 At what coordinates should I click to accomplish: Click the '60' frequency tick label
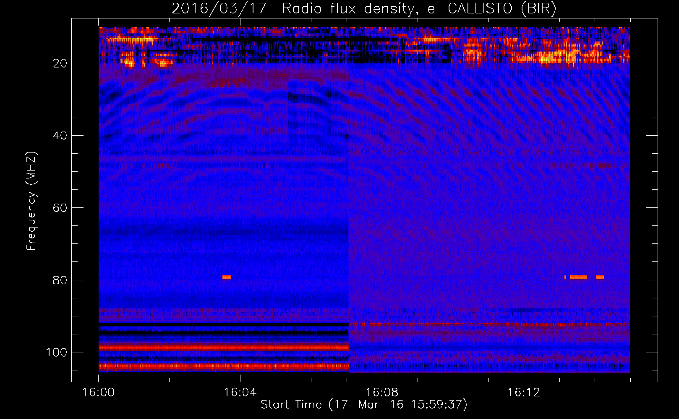[60, 208]
